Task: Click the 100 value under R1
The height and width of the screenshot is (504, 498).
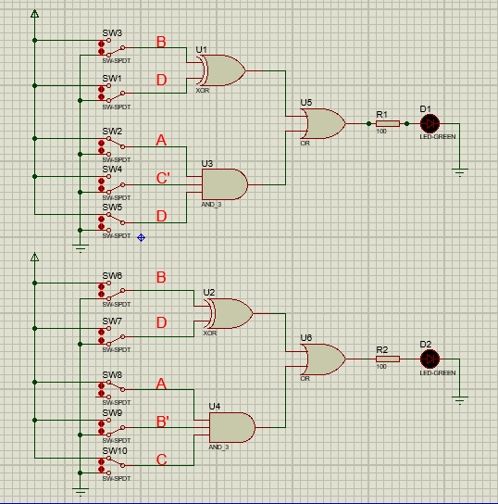Action: tap(381, 132)
